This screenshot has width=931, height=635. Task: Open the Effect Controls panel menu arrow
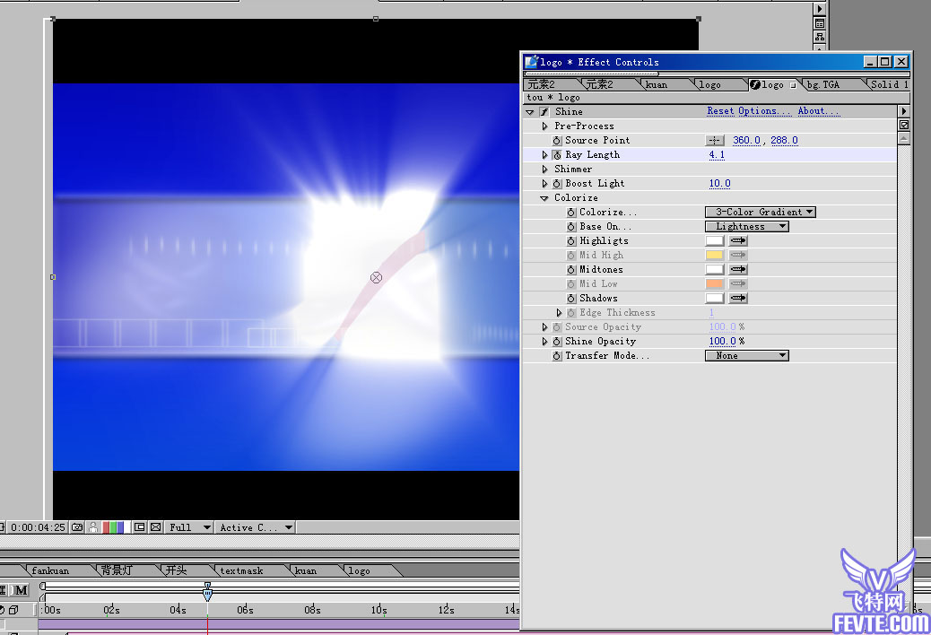pos(904,111)
